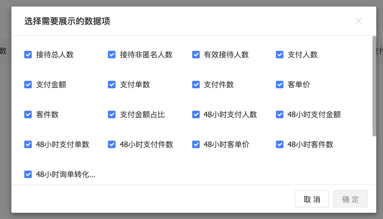Screen dimensions: 383x219
Task: Toggle the 支付金额 checkbox
Action: (28, 85)
